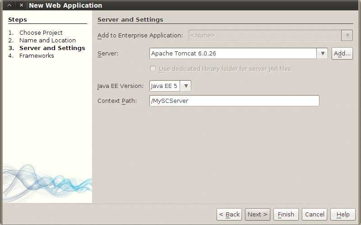361x225 pixels.
Task: Expand the Add to Enterprise Application arrow
Action: point(347,35)
